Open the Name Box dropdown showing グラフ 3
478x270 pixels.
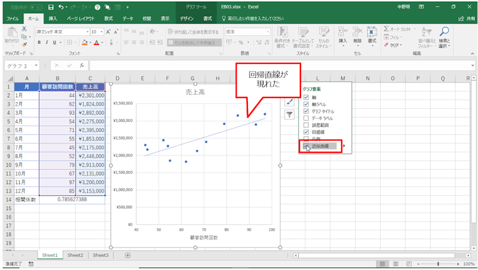tap(36, 65)
